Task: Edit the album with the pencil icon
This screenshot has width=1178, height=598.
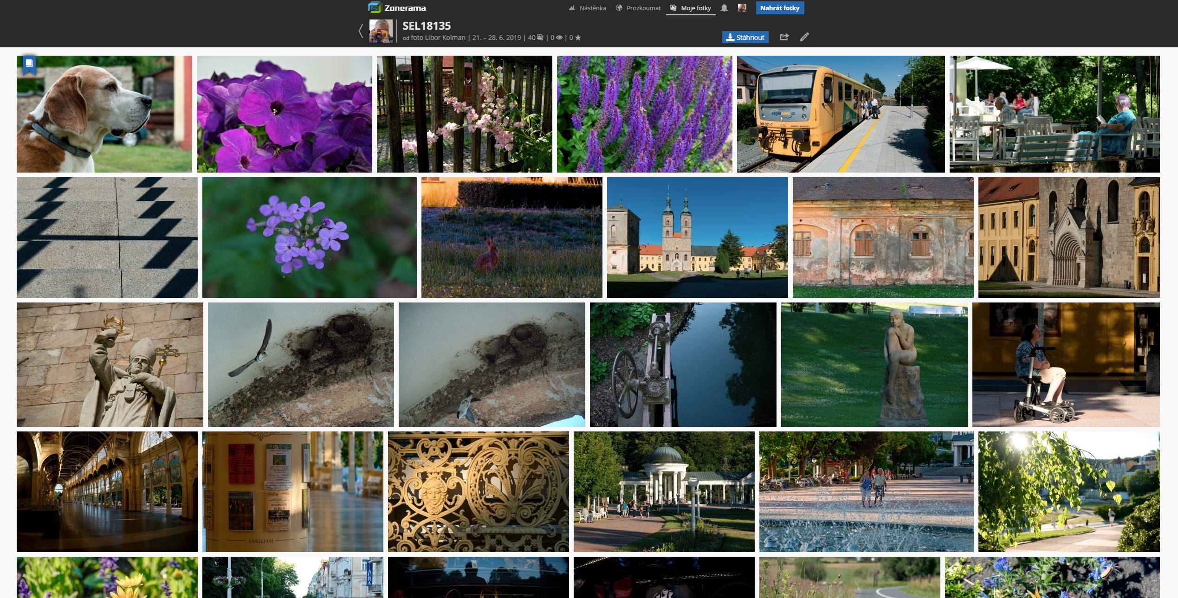Action: pos(804,37)
